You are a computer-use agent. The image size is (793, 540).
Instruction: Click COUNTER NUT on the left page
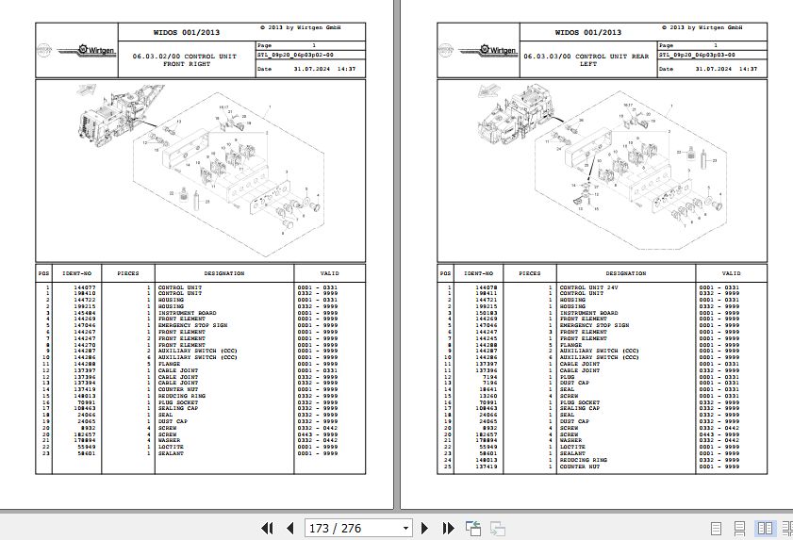178,389
